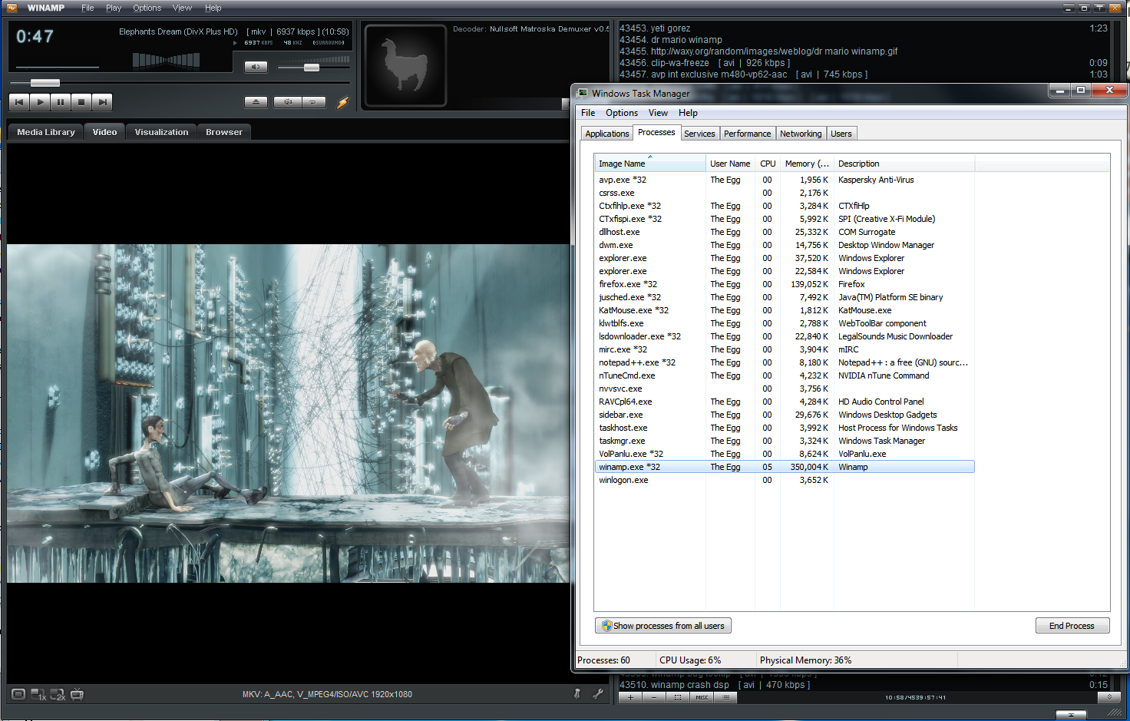The height and width of the screenshot is (721, 1130).
Task: Stop playback in Winamp
Action: (81, 101)
